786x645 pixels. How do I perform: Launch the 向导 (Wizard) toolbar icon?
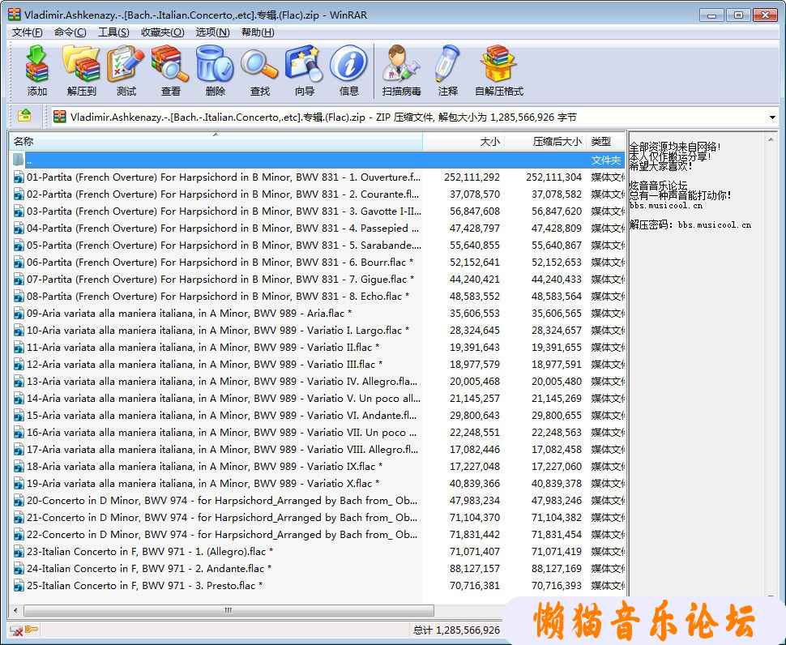304,65
